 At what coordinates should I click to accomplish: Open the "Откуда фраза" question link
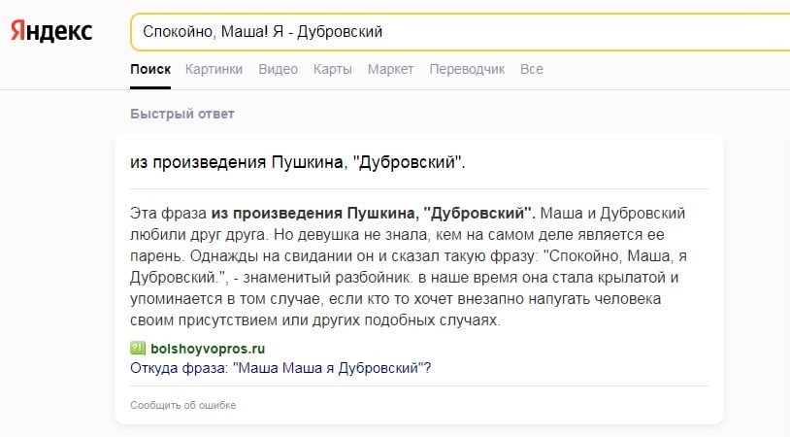(x=280, y=367)
